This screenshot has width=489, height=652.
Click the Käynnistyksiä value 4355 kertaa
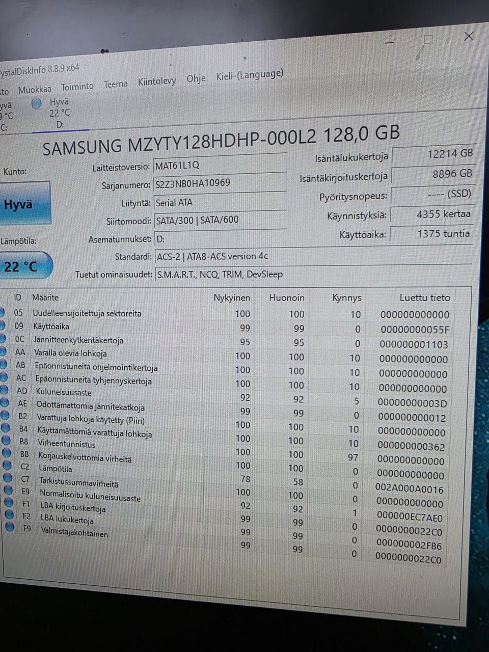point(433,214)
